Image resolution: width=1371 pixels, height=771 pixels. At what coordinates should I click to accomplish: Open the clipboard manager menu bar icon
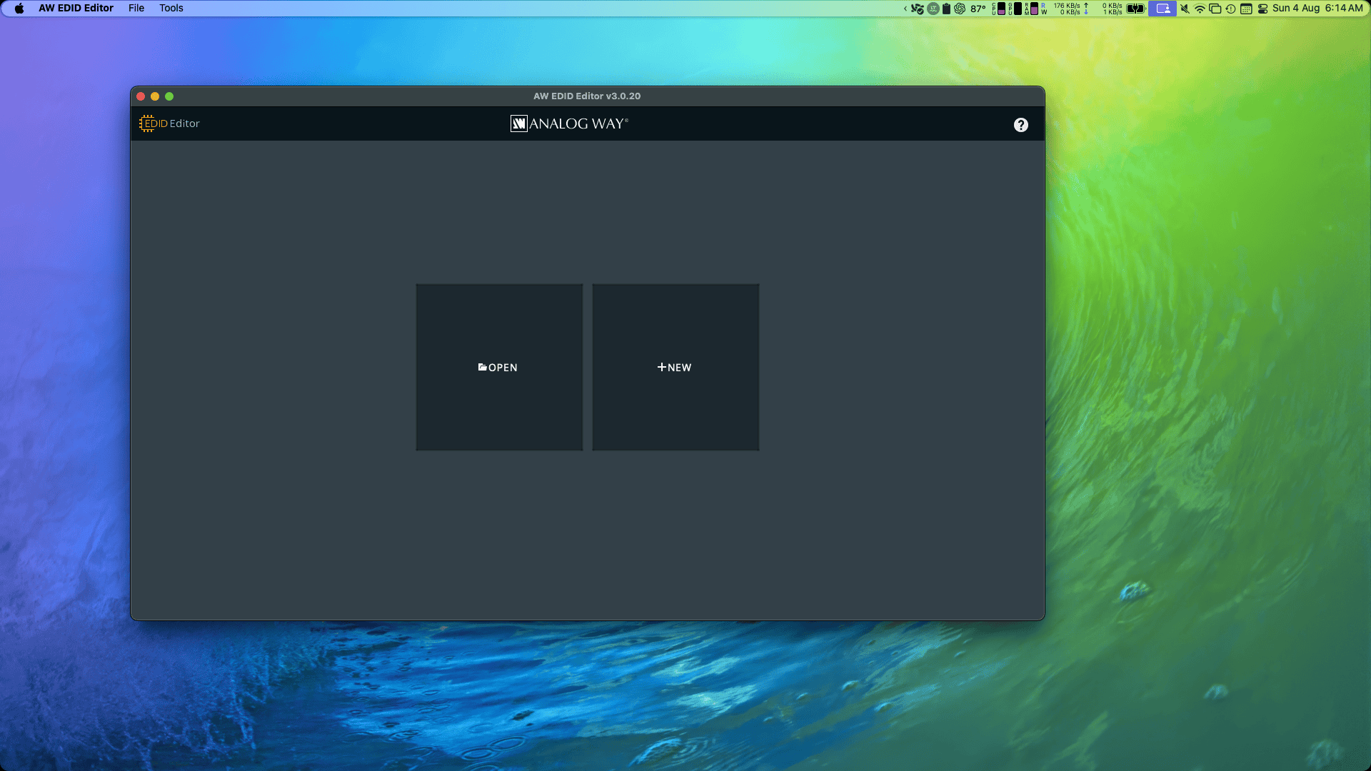click(946, 9)
